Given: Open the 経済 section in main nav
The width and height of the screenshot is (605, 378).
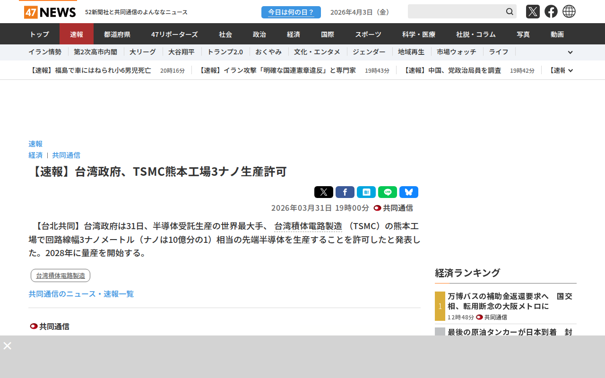Looking at the screenshot, I should click(294, 34).
